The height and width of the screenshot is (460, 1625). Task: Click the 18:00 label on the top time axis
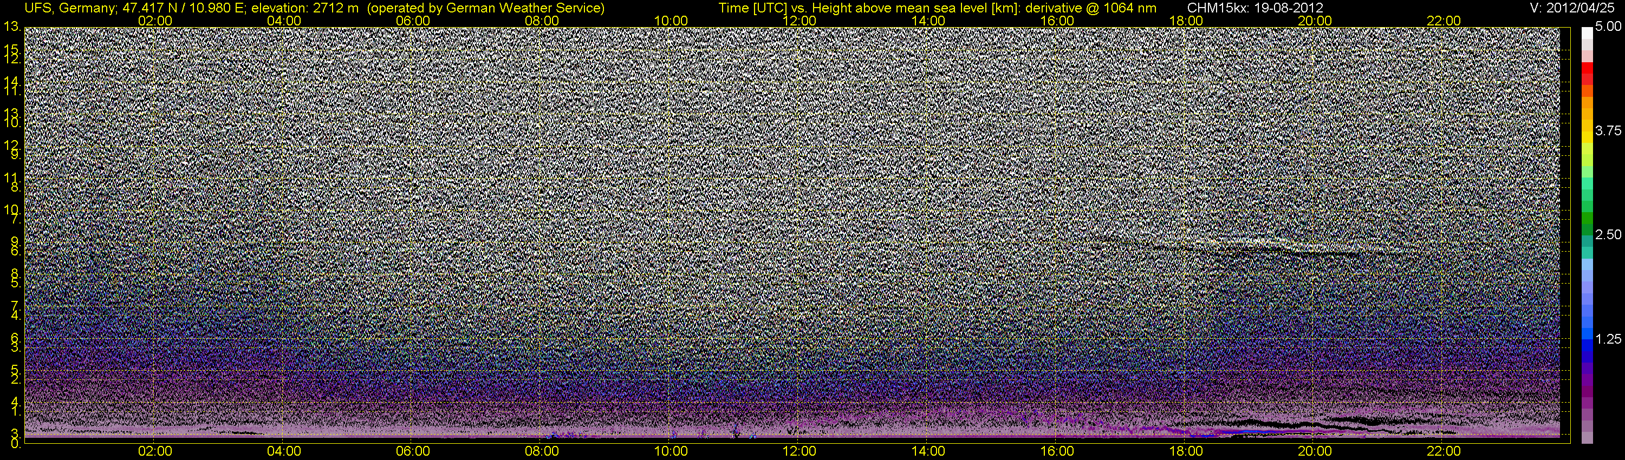(1186, 21)
